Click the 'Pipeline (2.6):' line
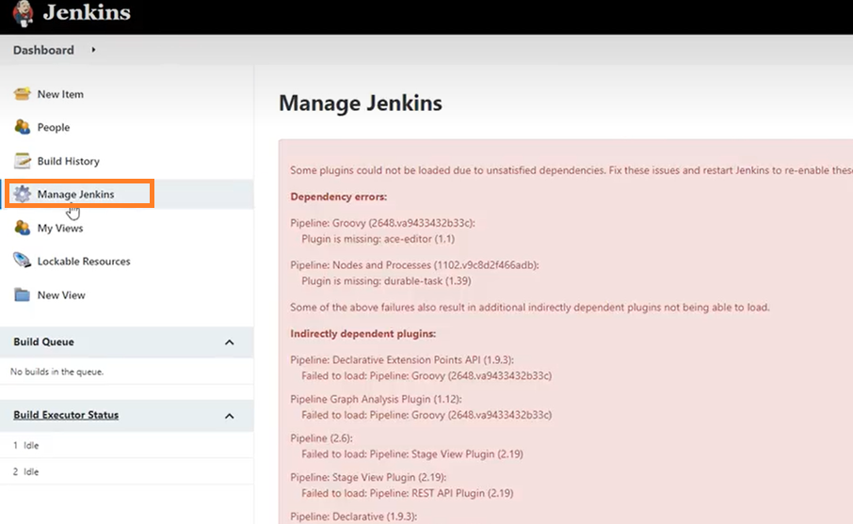Viewport: 853px width, 524px height. [321, 438]
